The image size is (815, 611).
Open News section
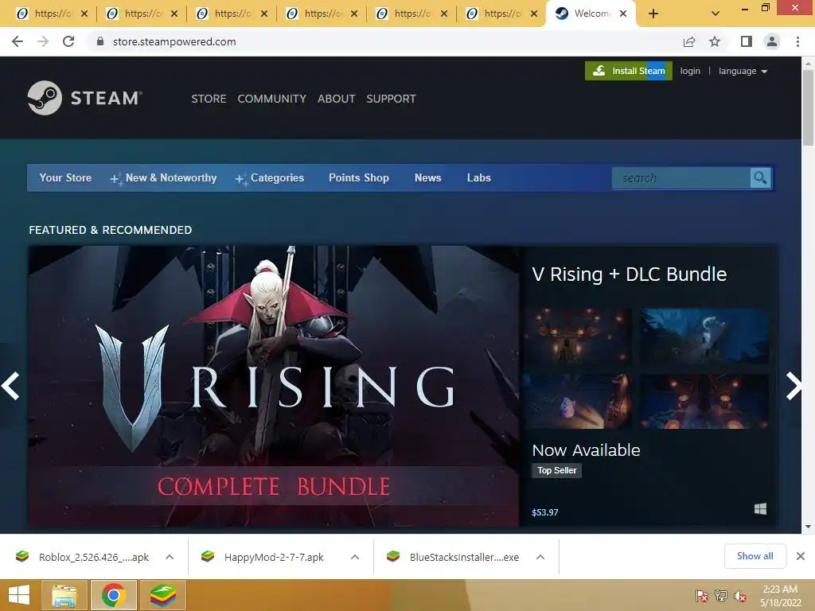[427, 177]
